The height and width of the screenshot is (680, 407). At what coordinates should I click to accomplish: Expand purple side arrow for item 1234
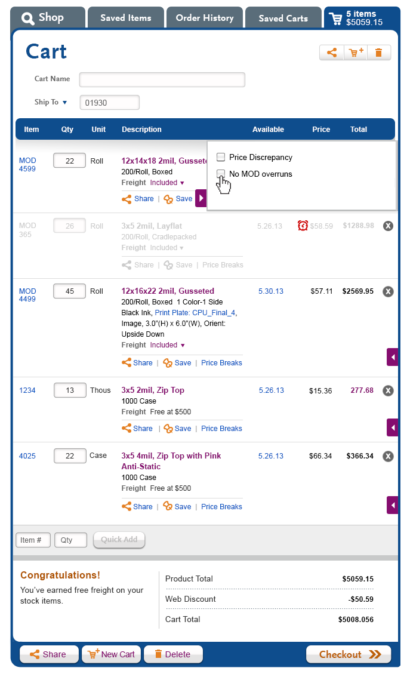pos(392,427)
